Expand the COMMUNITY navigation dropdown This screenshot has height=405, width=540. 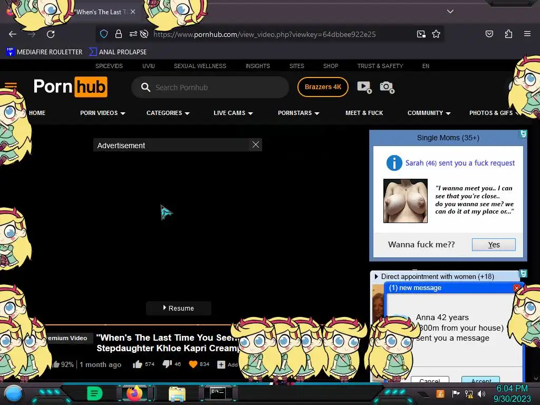(429, 113)
